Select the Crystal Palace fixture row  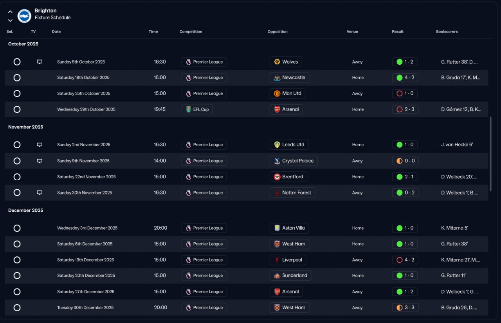click(x=17, y=161)
